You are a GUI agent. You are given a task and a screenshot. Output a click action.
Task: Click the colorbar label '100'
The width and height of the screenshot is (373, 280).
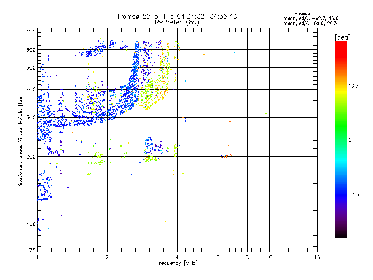[x=353, y=86]
